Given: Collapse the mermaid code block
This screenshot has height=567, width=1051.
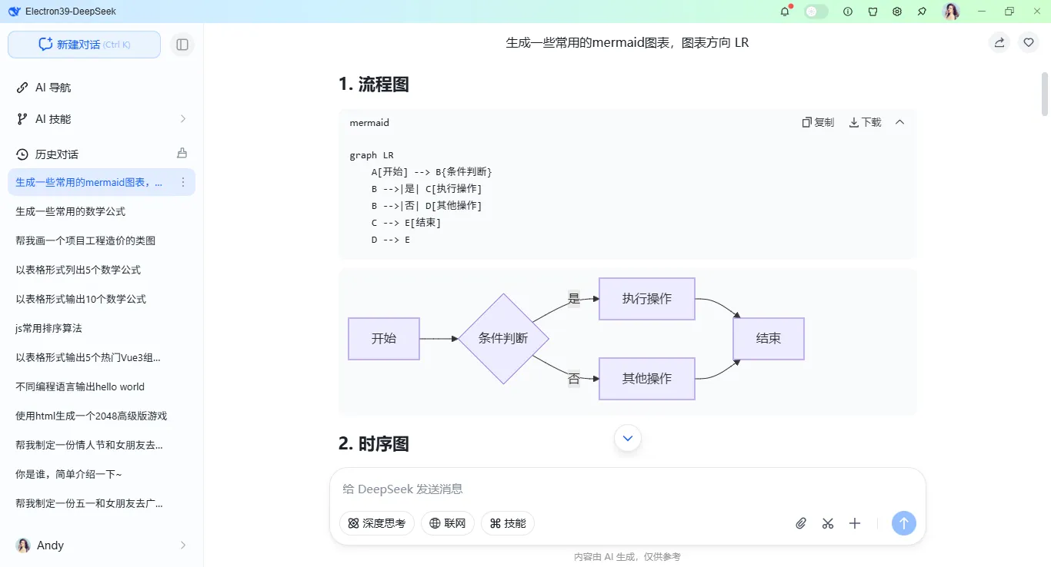Looking at the screenshot, I should [899, 121].
